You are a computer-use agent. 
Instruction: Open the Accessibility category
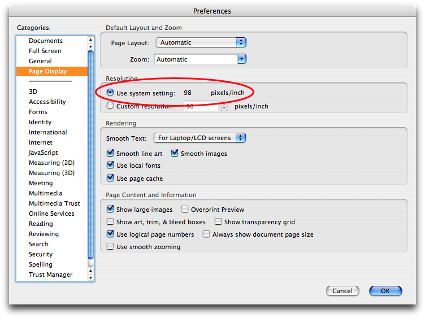tap(47, 102)
